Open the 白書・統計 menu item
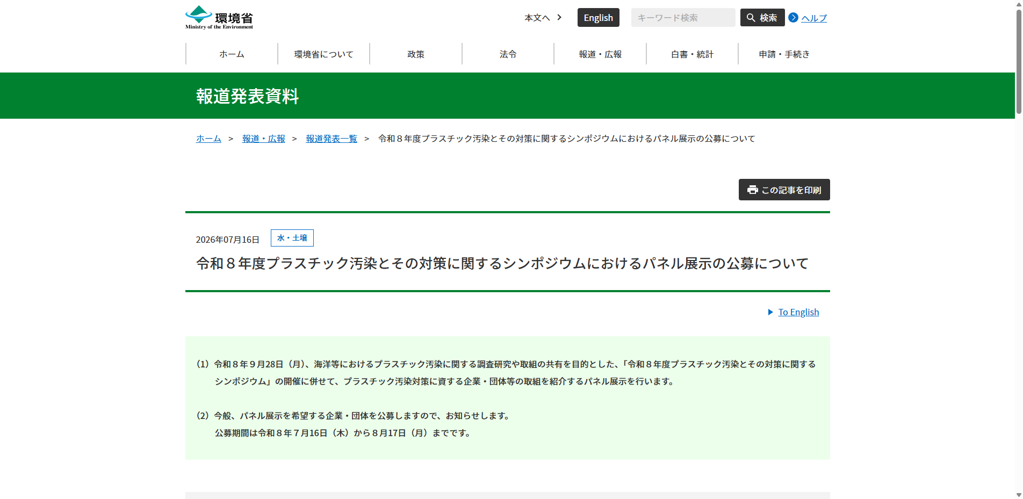Image resolution: width=1023 pixels, height=499 pixels. point(692,54)
